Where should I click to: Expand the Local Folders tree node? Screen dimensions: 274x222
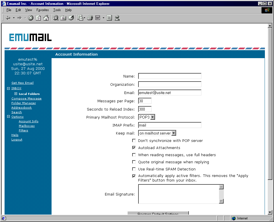[x=16, y=94]
